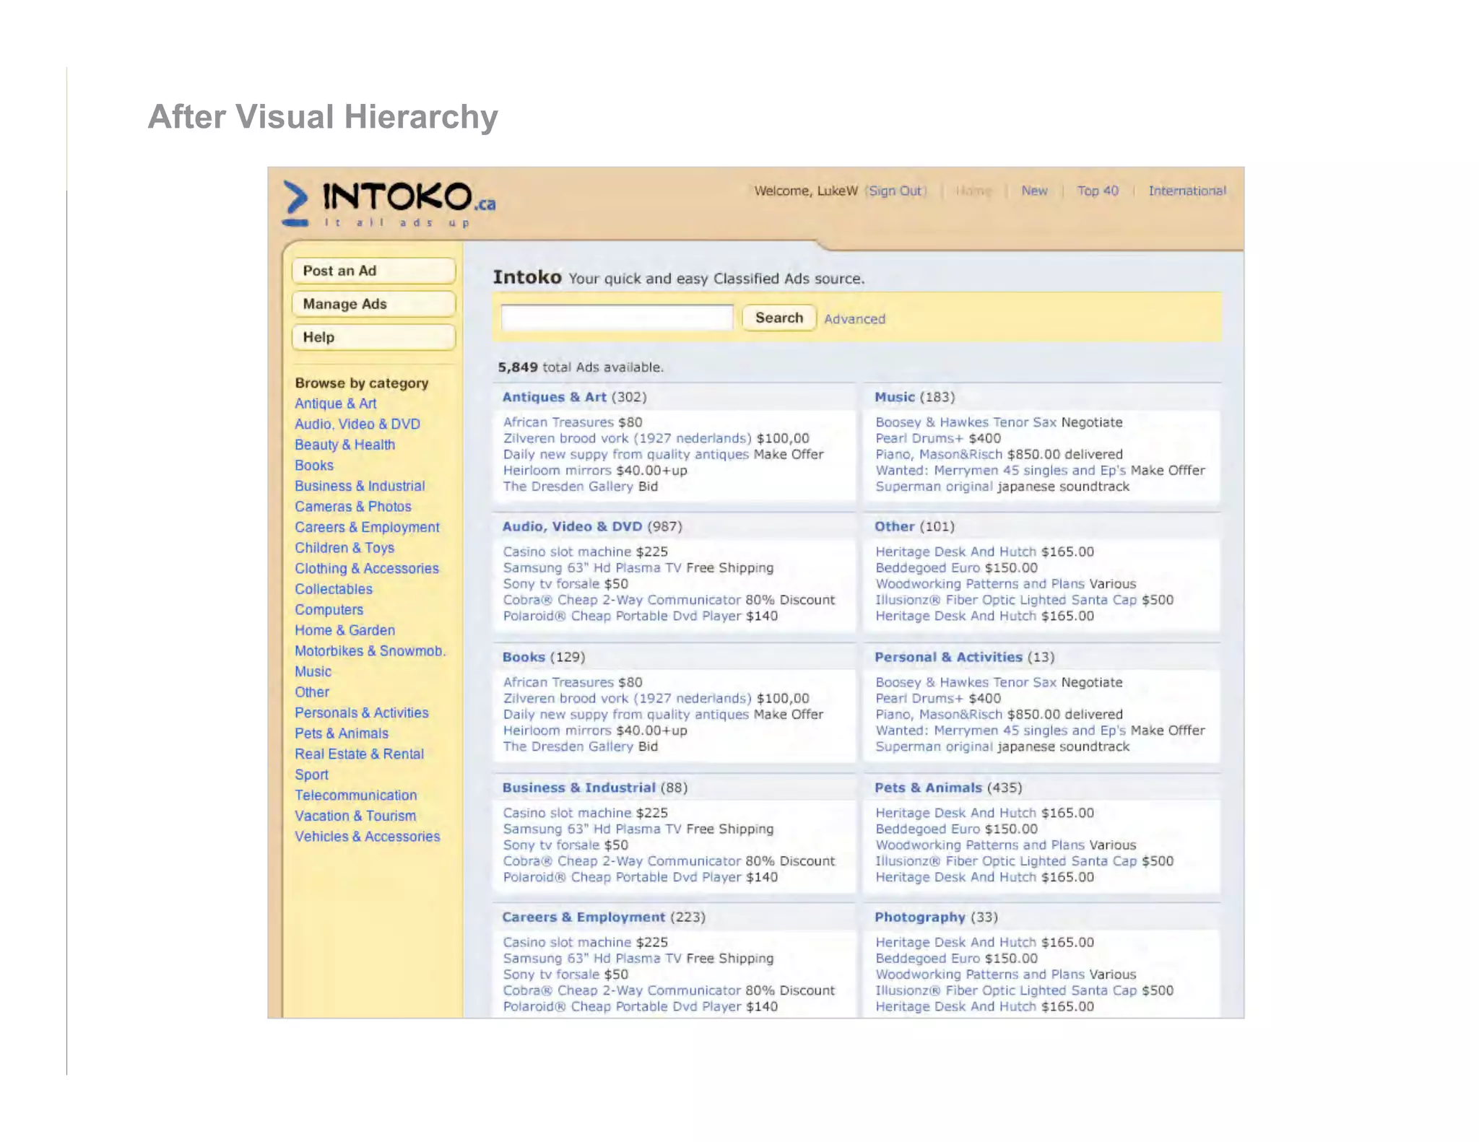Open the Help button

373,337
